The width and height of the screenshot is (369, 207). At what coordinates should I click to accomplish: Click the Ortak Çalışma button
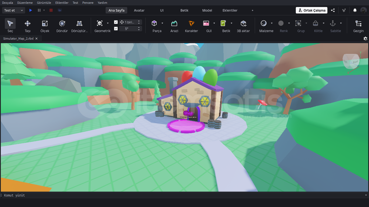311,10
